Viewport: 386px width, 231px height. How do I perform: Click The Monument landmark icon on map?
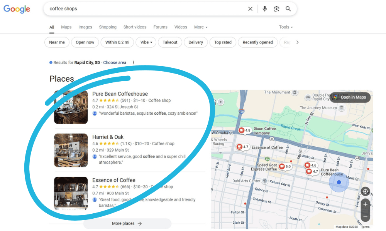(x=295, y=92)
